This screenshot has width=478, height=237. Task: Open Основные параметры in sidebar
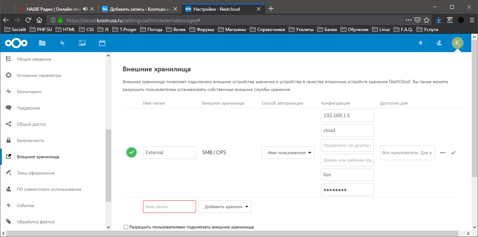tap(39, 75)
